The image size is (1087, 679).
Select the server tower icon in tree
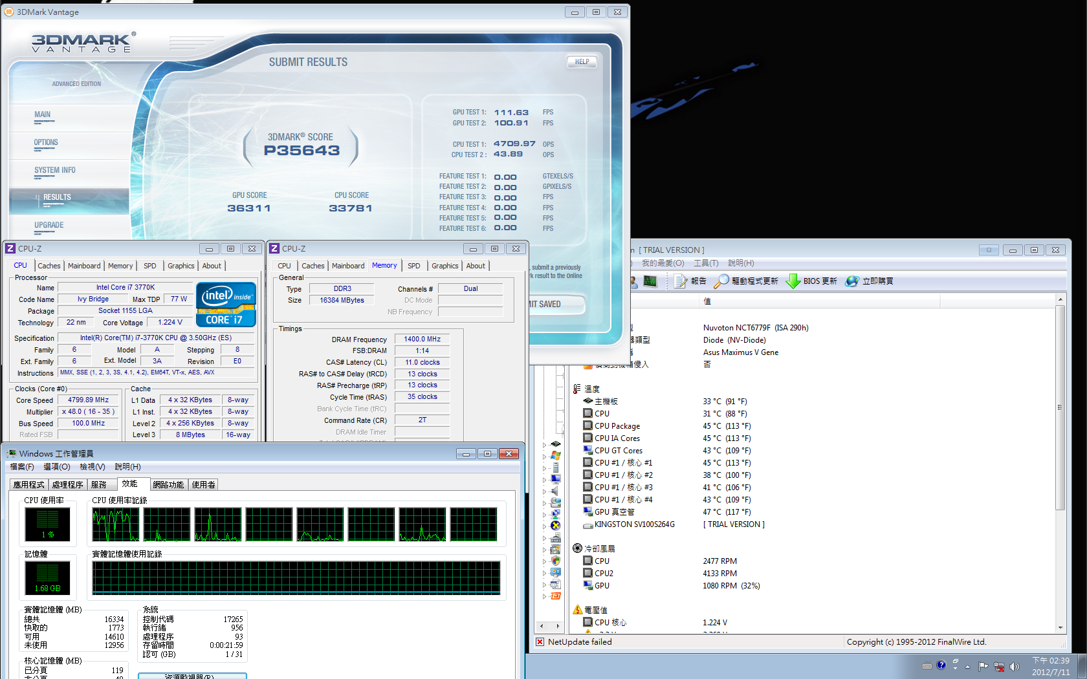point(556,468)
